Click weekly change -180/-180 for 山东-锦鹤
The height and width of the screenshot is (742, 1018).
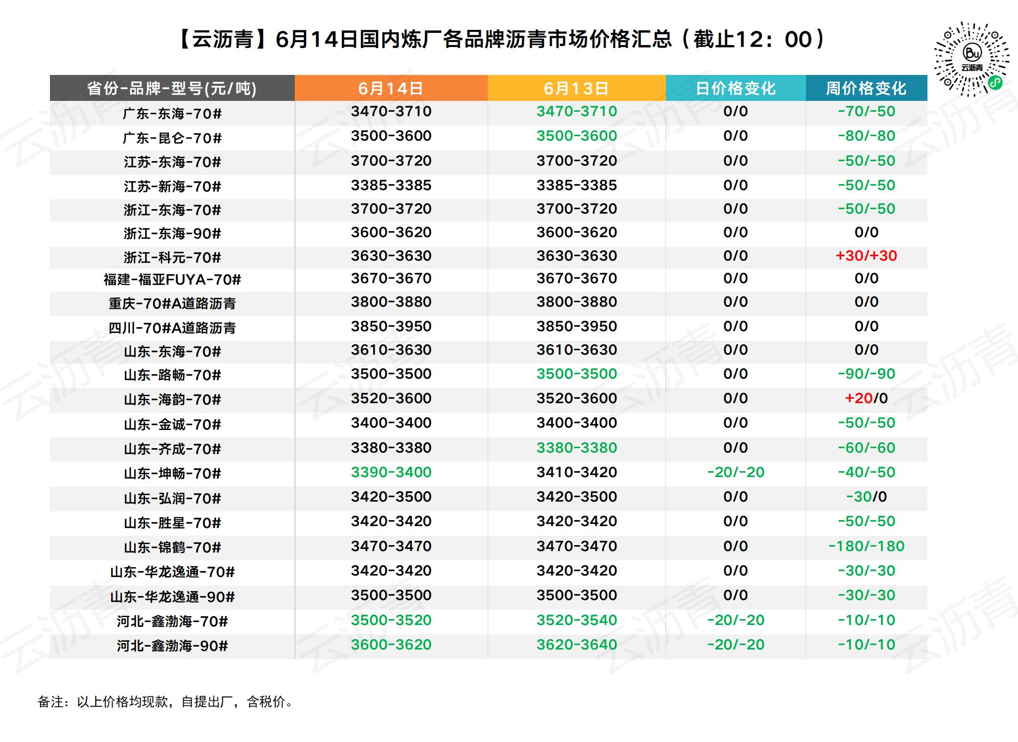pyautogui.click(x=866, y=546)
